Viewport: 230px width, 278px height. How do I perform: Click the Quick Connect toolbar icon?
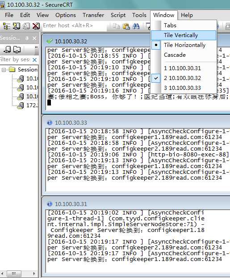[x=17, y=26]
